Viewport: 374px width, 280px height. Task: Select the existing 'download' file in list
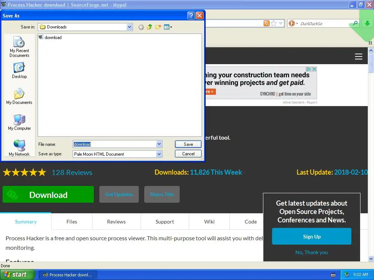[x=50, y=38]
